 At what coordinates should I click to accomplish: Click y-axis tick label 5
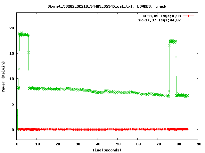[13, 104]
